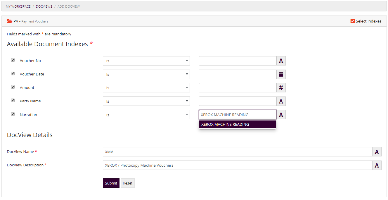This screenshot has height=200, width=388.
Task: Click the number icon beside Amount field
Action: (x=281, y=87)
